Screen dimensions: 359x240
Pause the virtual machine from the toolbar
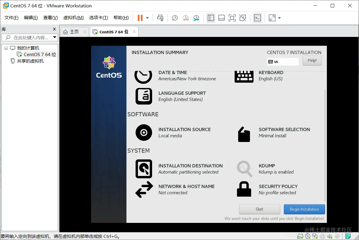pyautogui.click(x=140, y=18)
